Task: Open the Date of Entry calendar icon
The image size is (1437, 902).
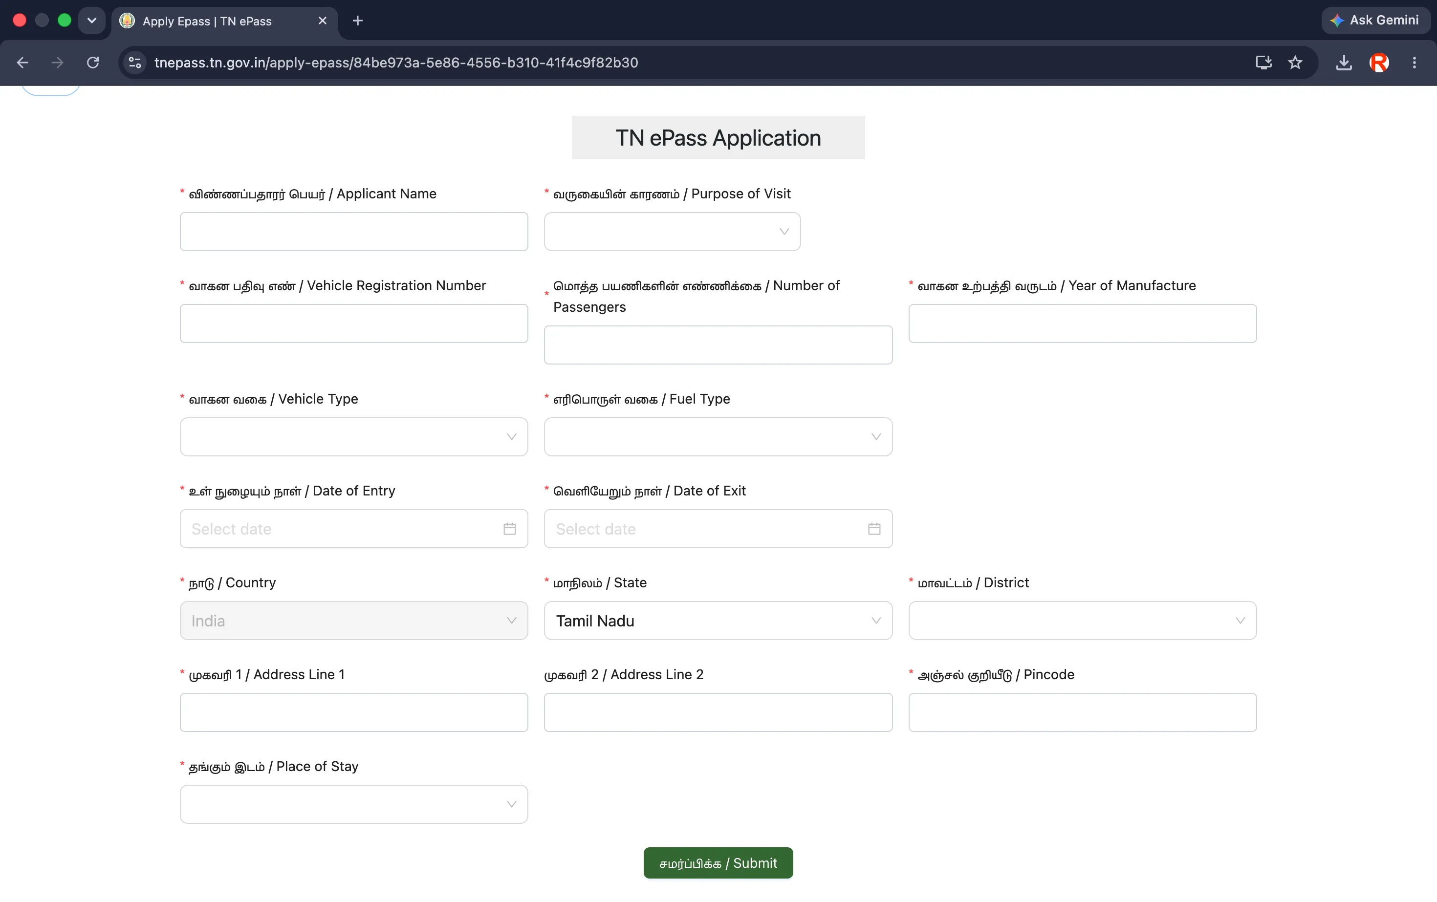Action: coord(510,529)
